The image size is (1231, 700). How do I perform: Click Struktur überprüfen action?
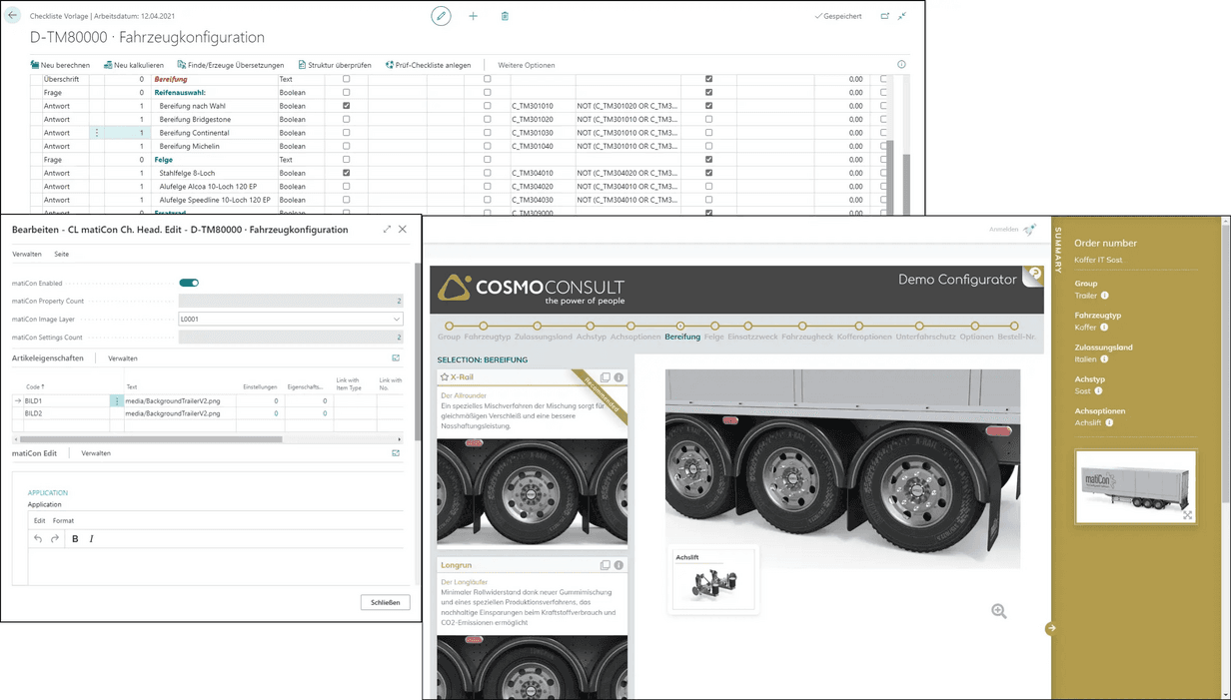tap(335, 65)
